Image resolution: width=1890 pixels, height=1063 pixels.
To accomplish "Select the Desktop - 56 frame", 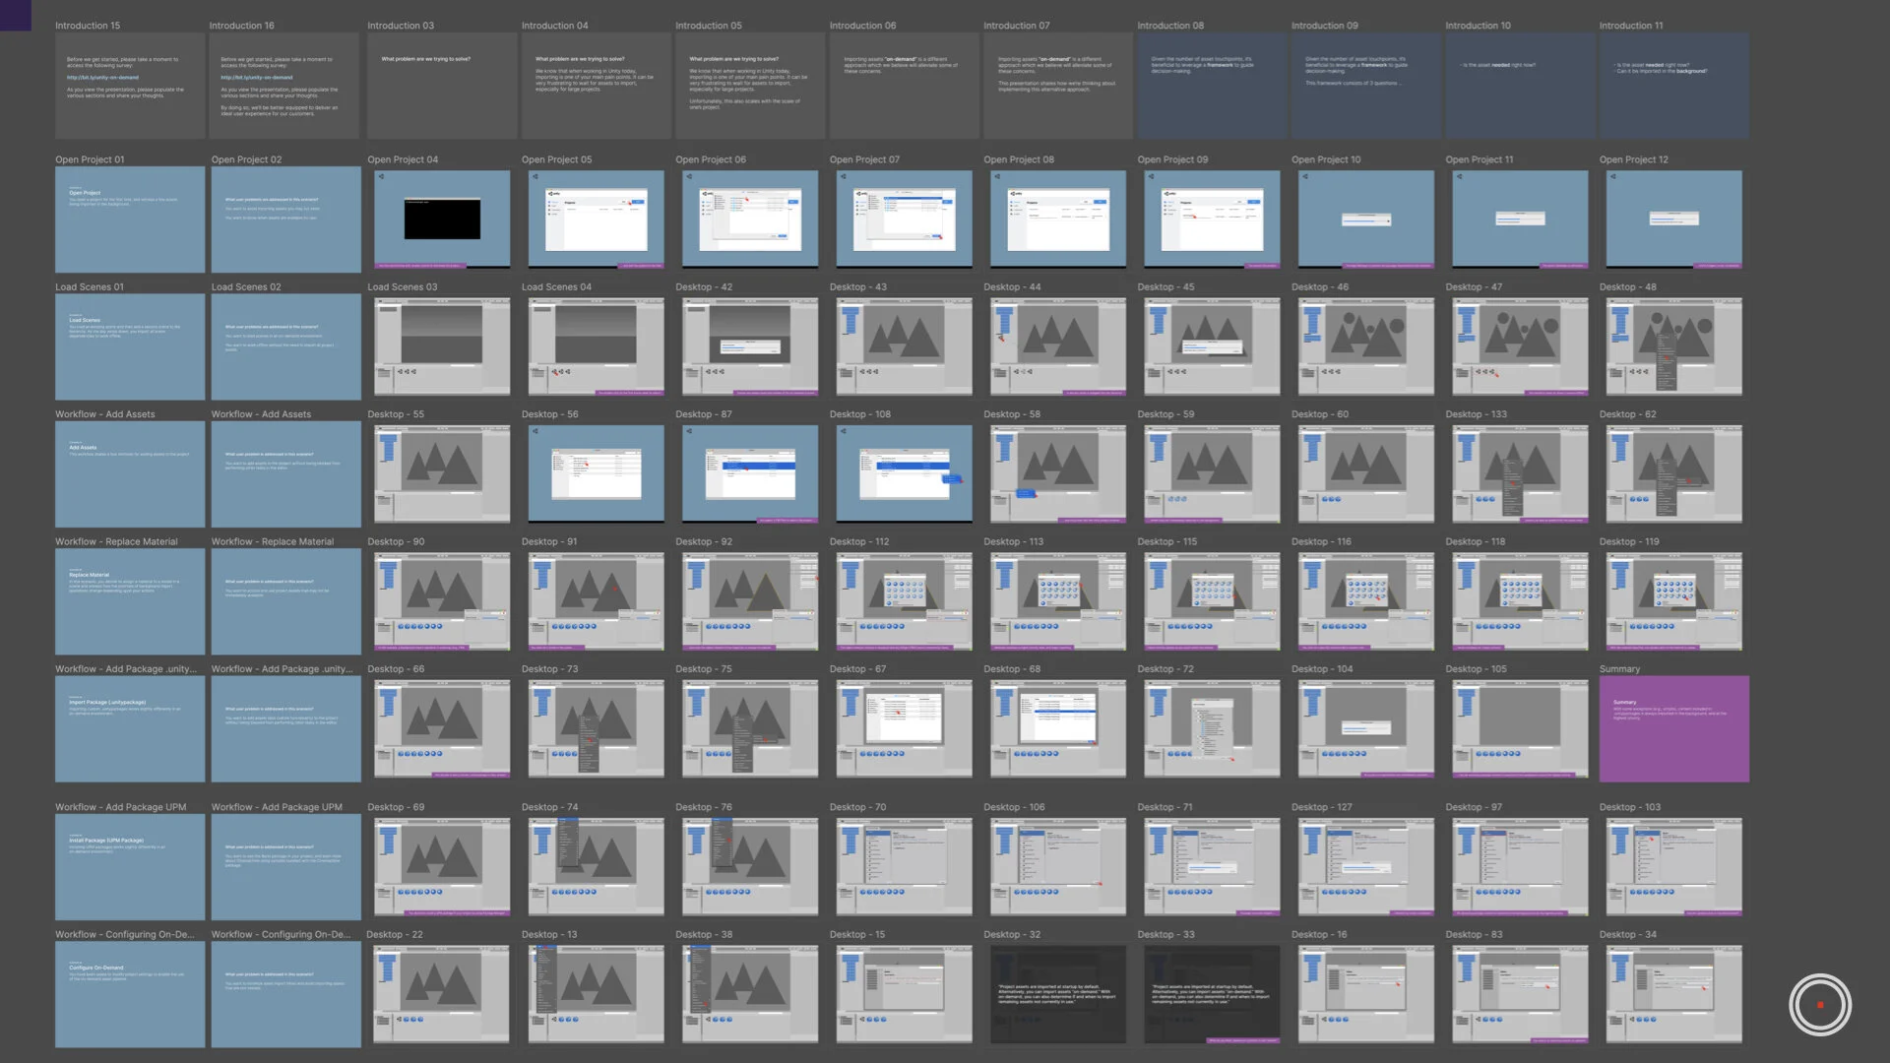I will tap(596, 473).
